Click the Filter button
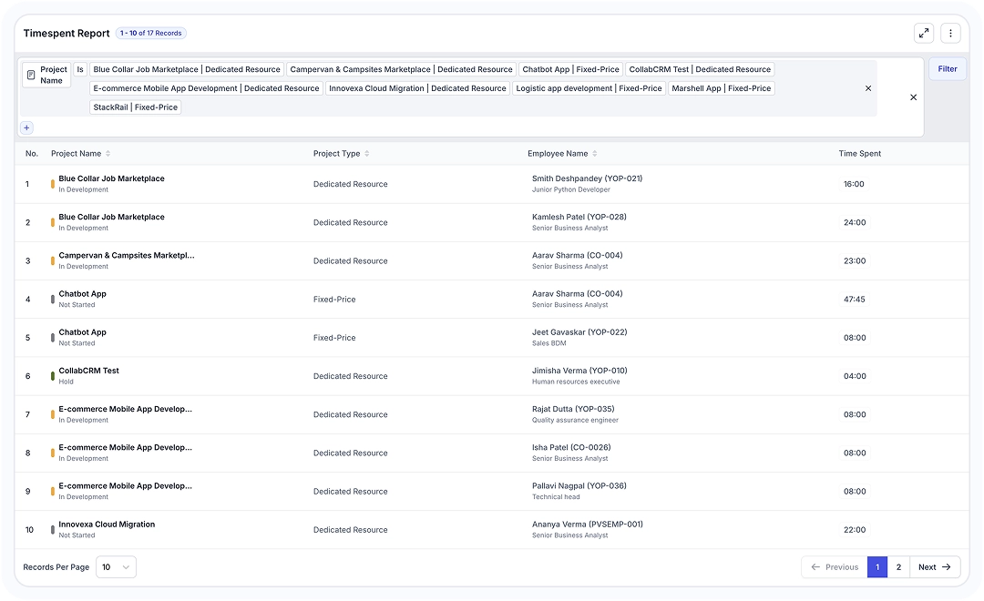The image size is (984, 601). click(x=948, y=68)
